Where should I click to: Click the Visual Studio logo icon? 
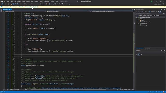point(2,1)
